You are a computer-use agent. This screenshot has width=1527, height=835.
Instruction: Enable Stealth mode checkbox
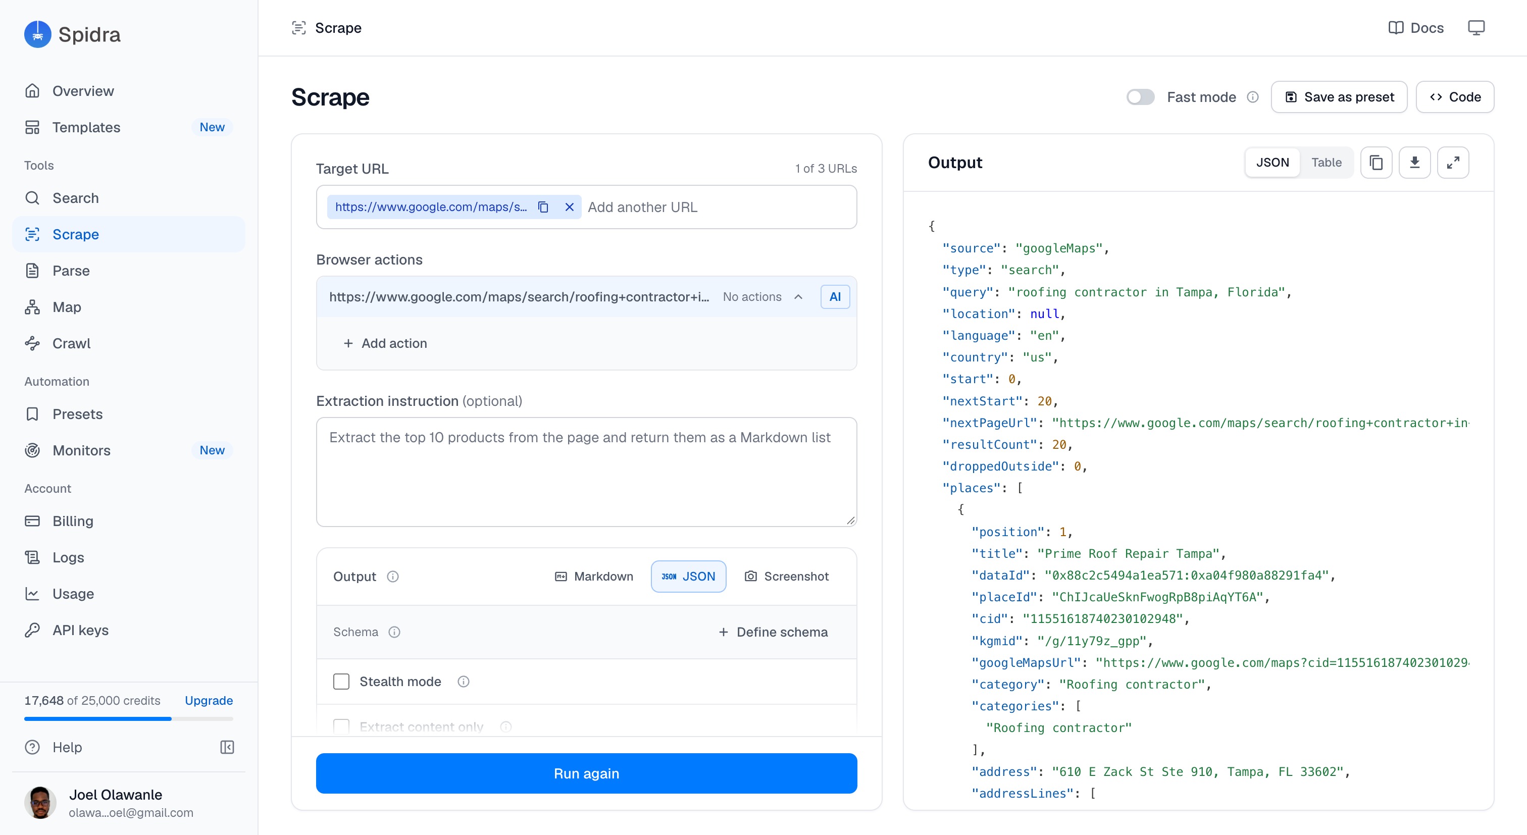[x=341, y=682]
